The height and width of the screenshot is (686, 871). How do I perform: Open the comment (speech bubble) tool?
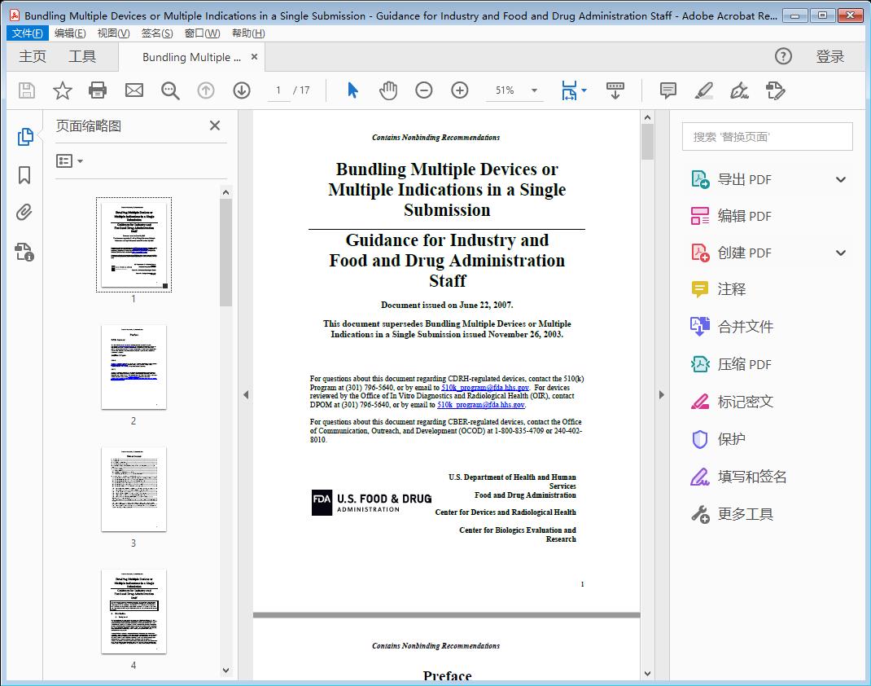pyautogui.click(x=667, y=90)
